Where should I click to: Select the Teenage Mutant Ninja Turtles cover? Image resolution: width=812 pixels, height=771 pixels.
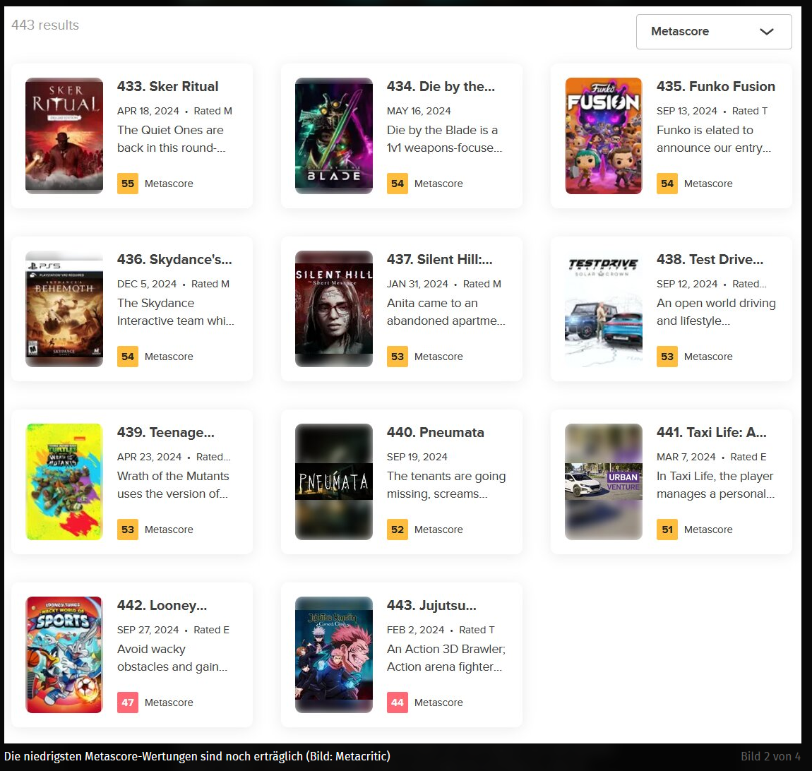pos(64,482)
